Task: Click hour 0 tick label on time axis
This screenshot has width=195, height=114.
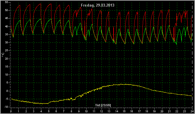Action: [11, 111]
